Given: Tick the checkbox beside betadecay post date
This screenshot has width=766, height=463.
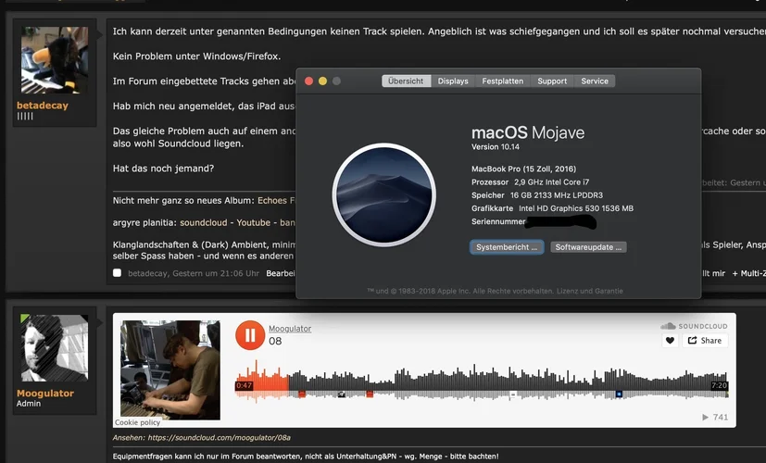Looking at the screenshot, I should point(118,273).
